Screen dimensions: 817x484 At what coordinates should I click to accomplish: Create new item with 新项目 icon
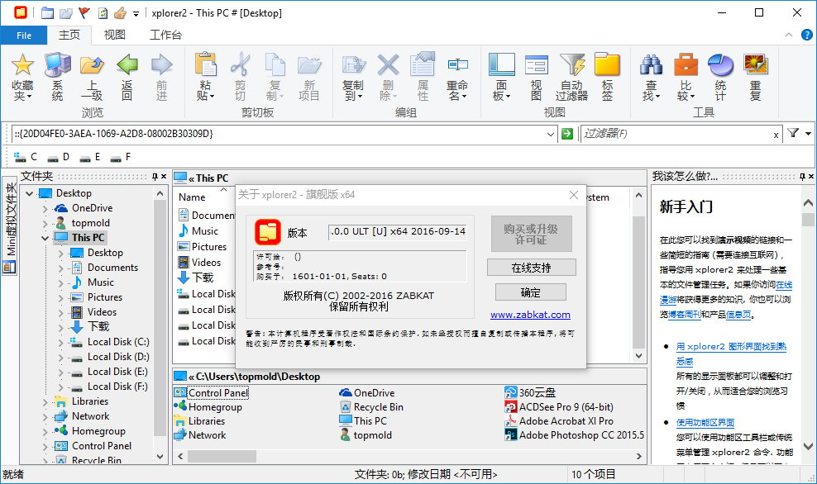tap(309, 65)
